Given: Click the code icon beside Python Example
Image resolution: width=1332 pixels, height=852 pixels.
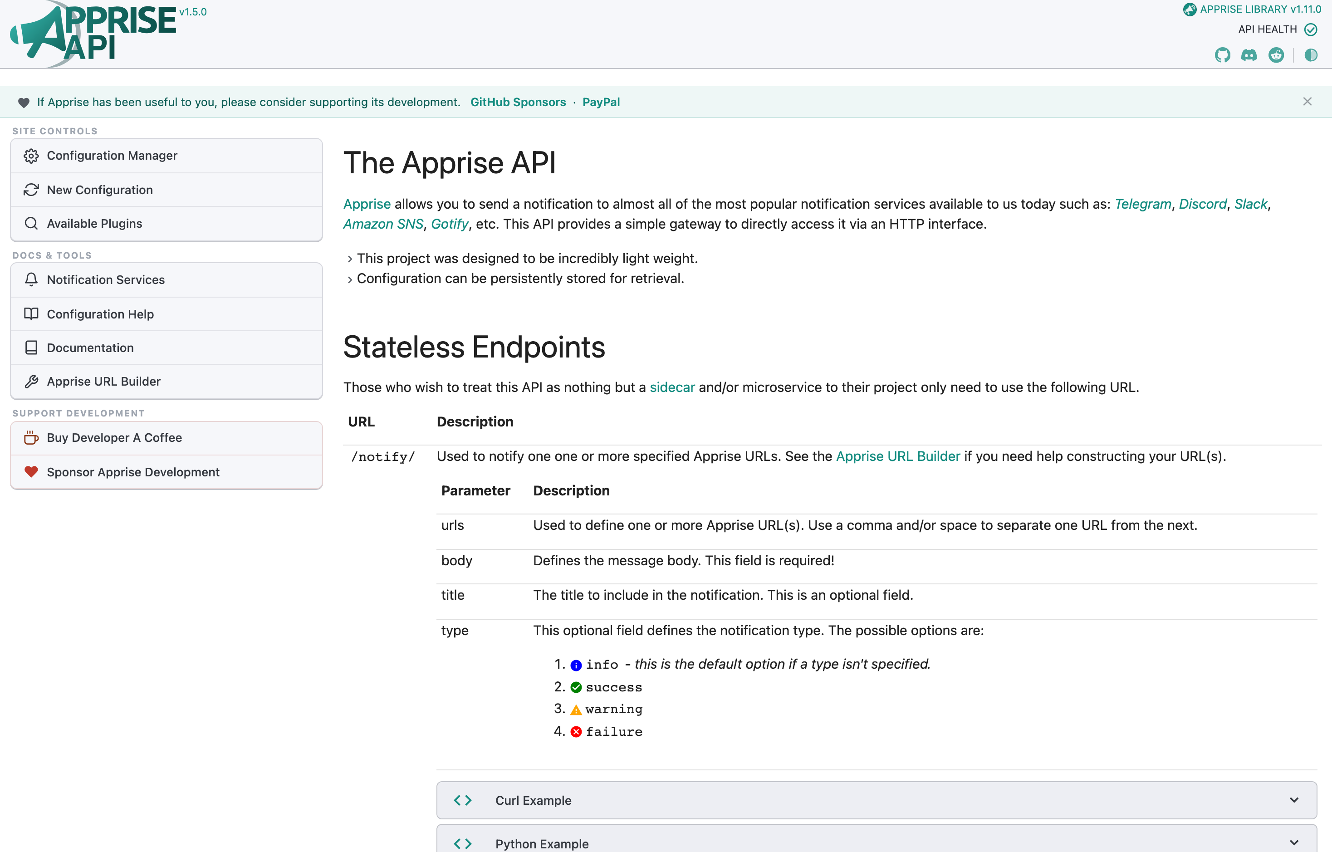Looking at the screenshot, I should pos(462,843).
